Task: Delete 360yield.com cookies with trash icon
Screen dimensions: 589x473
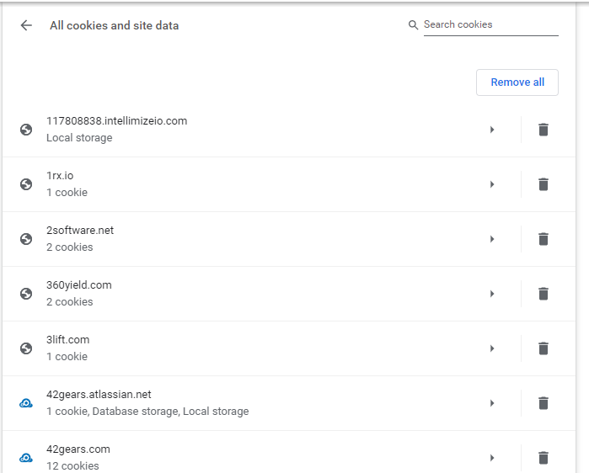Action: pyautogui.click(x=543, y=294)
